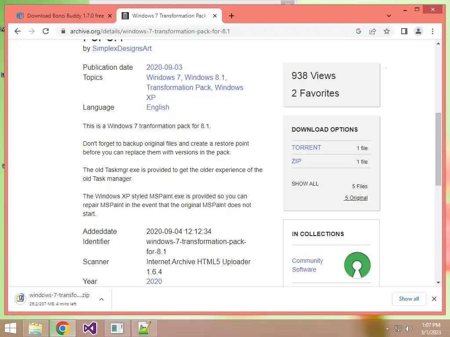Open the tab search dropdown arrow

pos(389,16)
